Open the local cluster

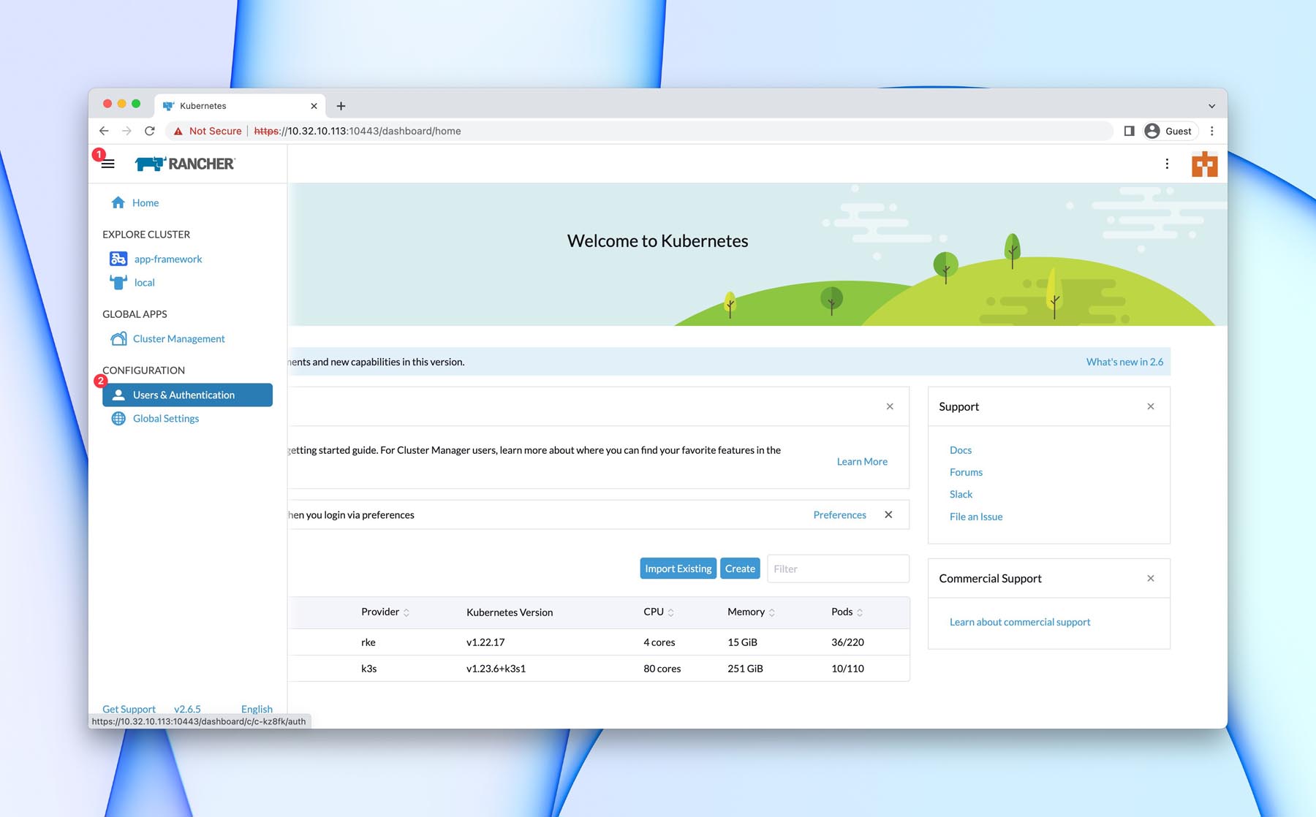click(x=145, y=282)
